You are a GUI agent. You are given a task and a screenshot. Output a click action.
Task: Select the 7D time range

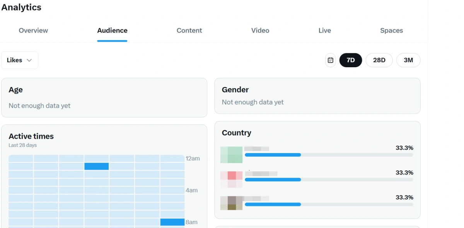351,60
